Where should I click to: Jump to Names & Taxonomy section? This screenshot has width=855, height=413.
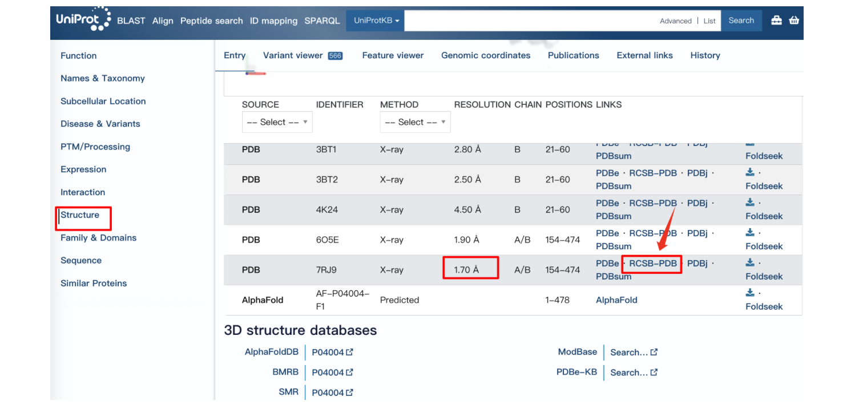(103, 79)
